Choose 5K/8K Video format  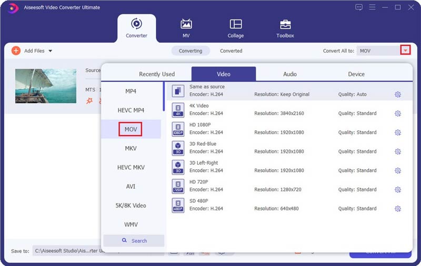click(131, 206)
